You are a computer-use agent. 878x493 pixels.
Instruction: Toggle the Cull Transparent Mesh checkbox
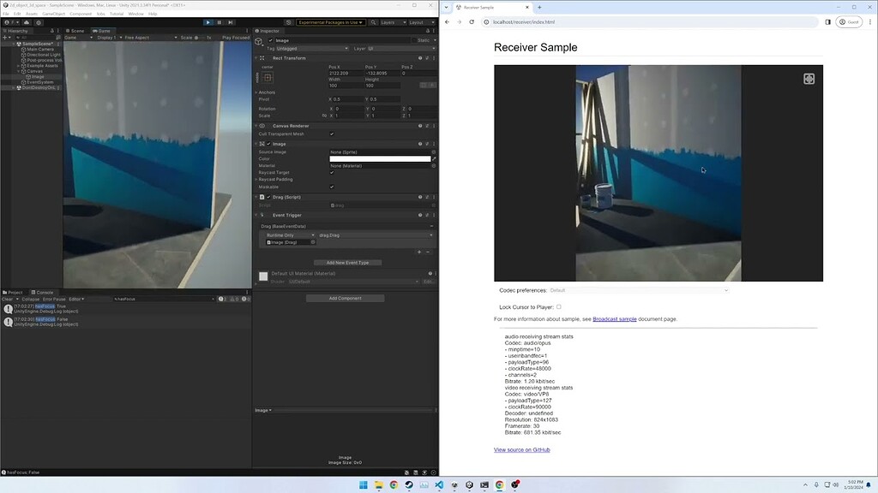pos(332,134)
